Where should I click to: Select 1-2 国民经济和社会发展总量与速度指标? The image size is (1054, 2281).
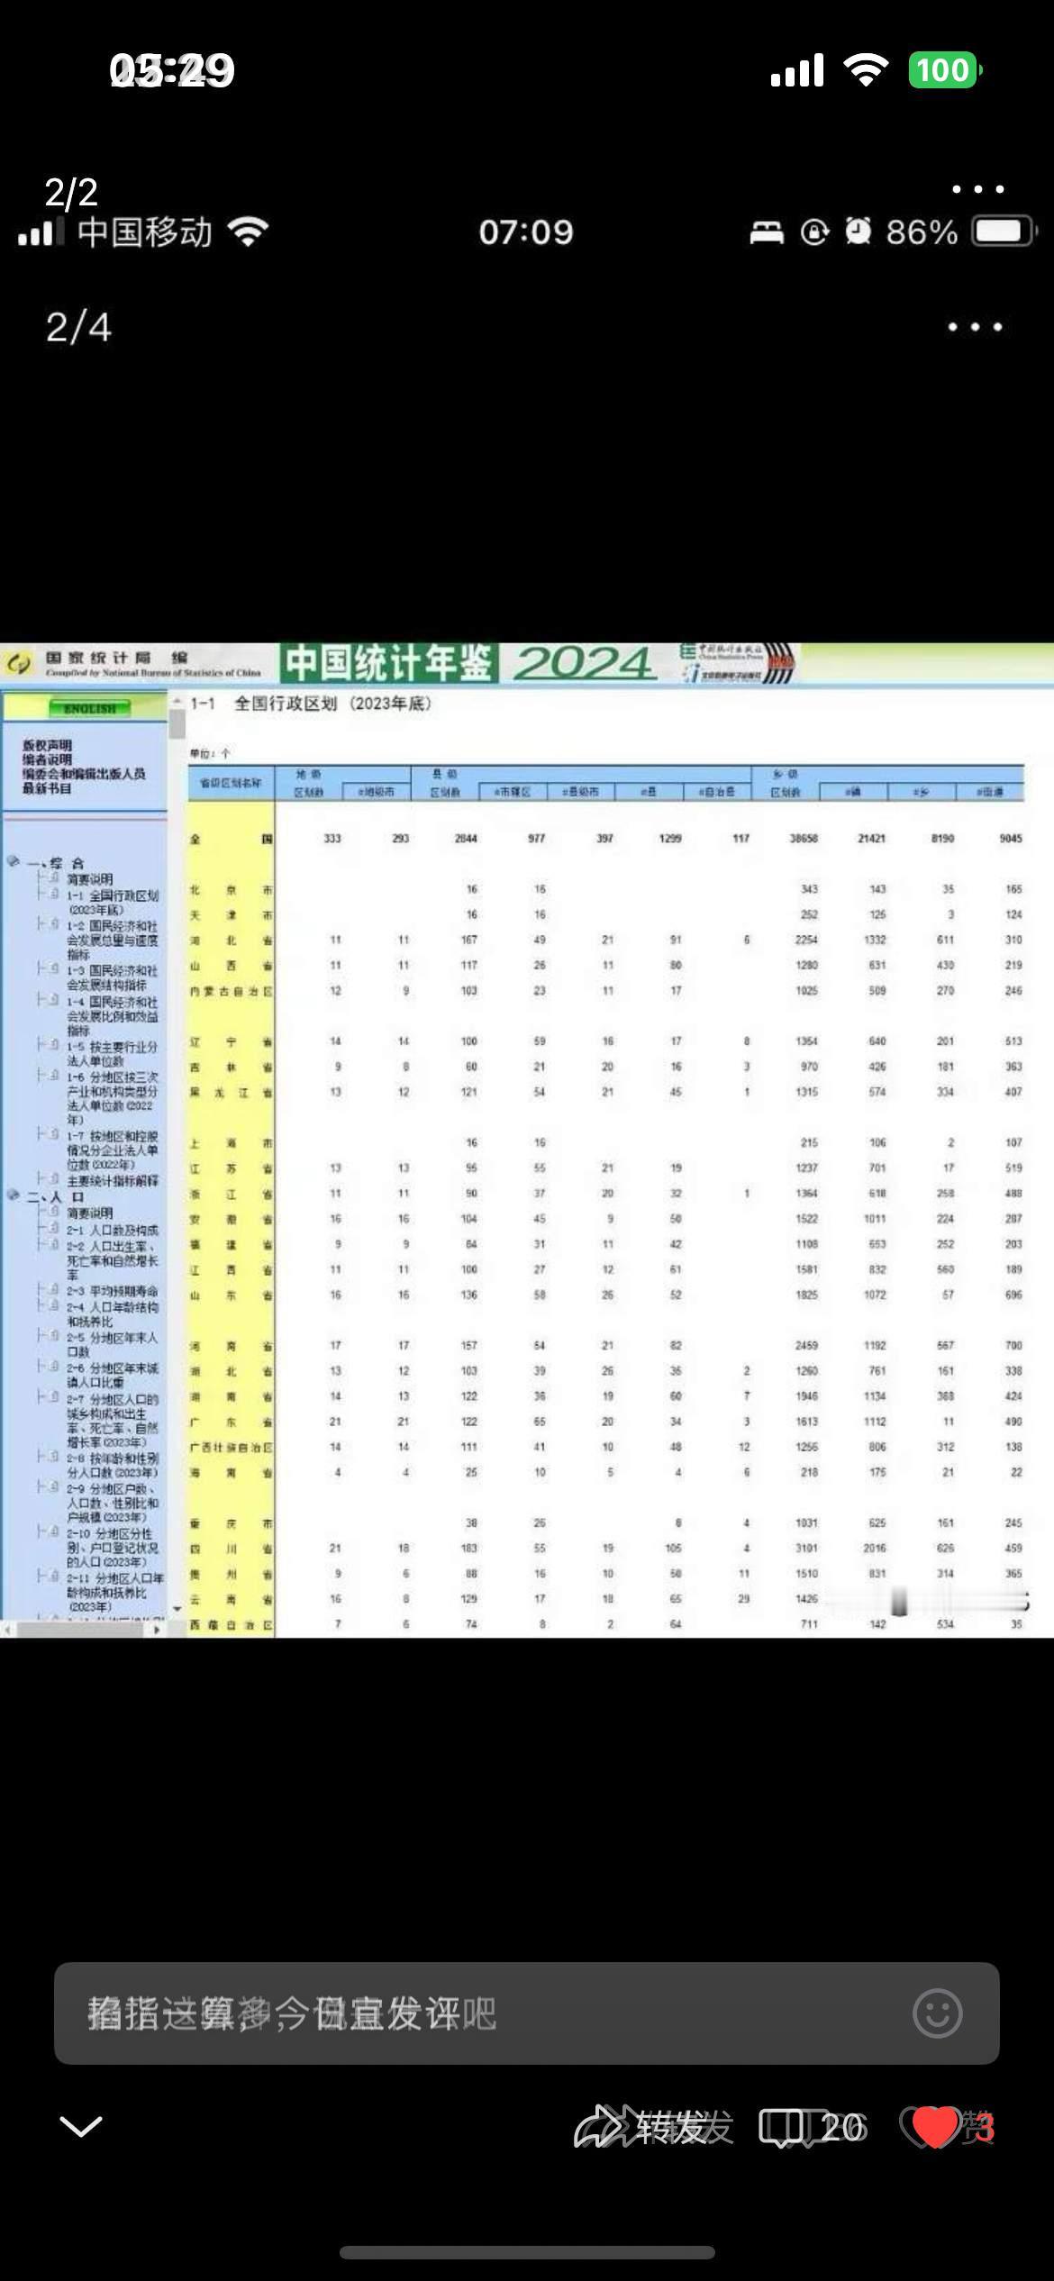tap(114, 940)
